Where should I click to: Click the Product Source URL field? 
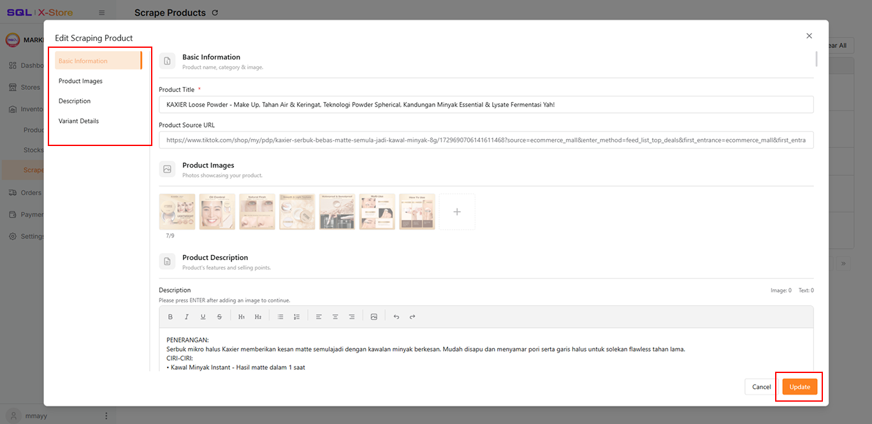(x=486, y=140)
